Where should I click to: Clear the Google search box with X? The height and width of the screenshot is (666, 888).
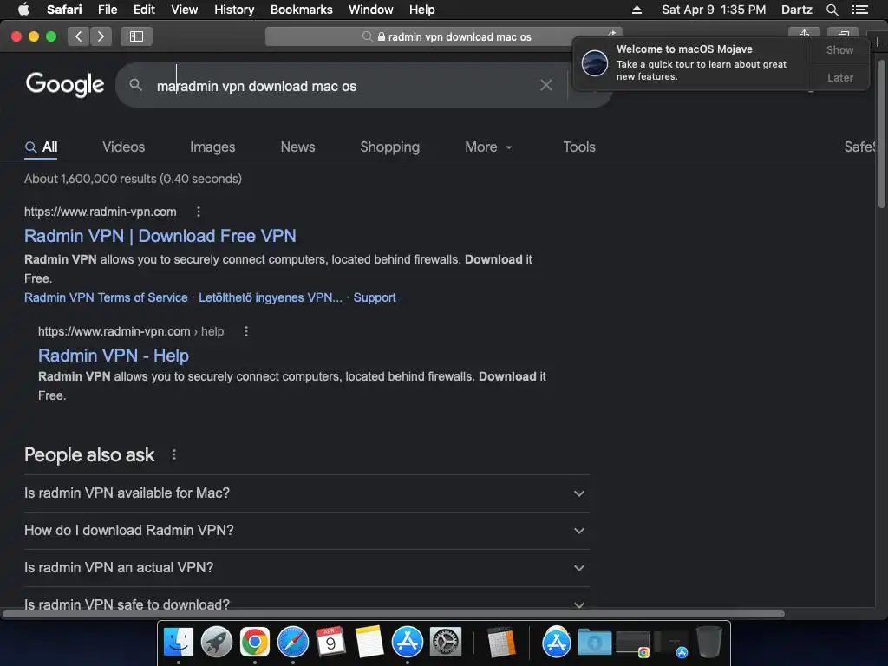click(546, 85)
